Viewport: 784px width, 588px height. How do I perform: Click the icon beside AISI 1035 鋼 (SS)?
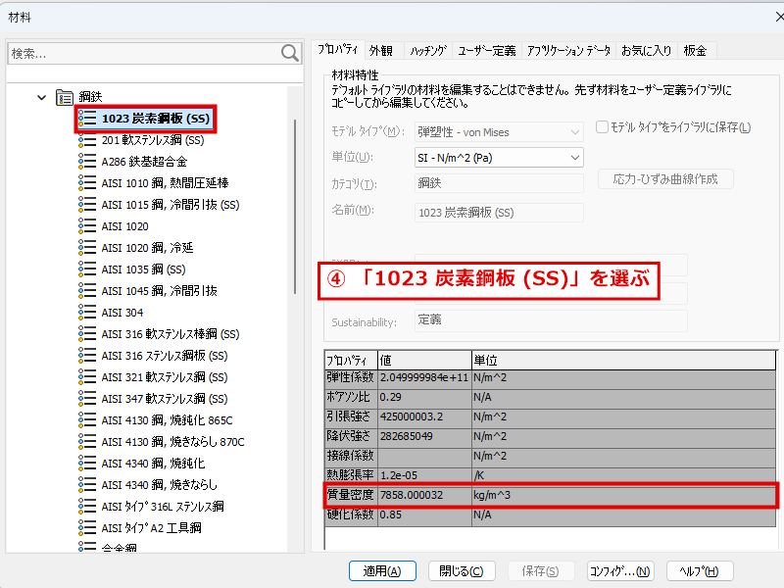[87, 269]
